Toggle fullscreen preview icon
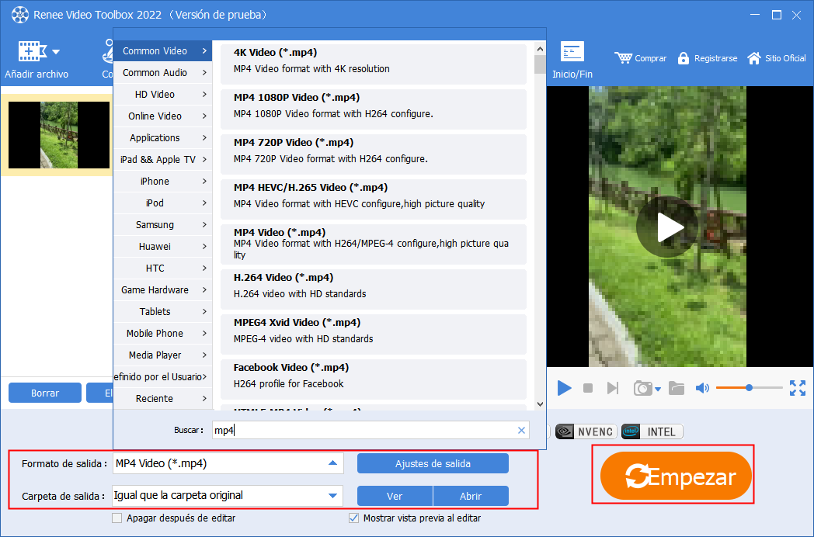The image size is (814, 537). tap(798, 387)
